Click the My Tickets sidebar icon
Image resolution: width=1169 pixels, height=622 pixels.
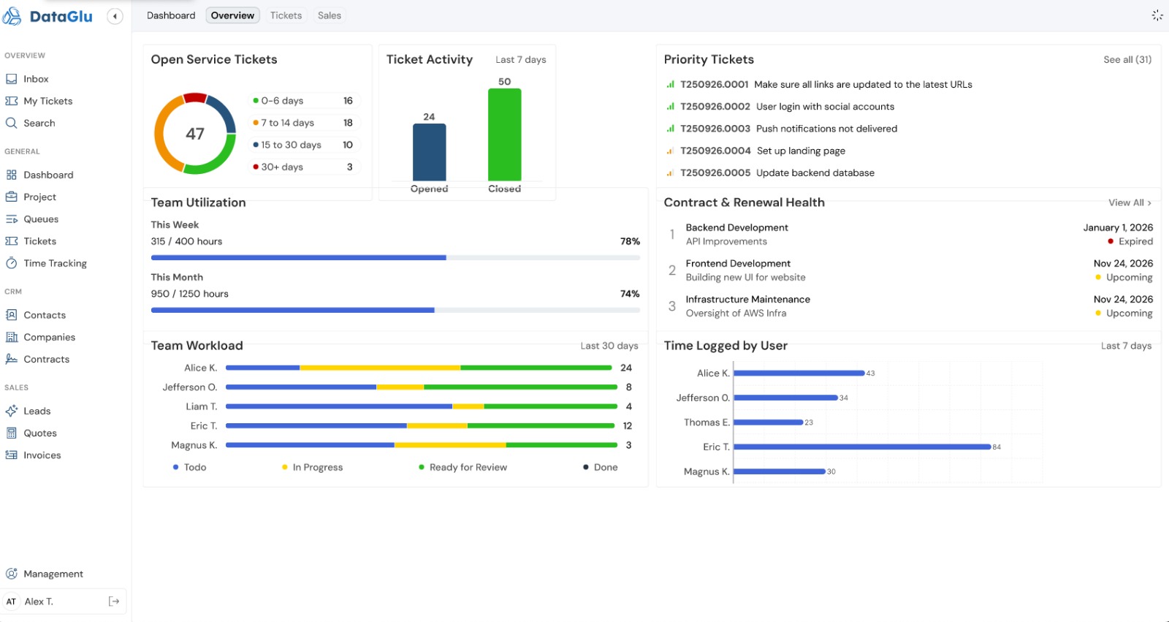(x=12, y=101)
